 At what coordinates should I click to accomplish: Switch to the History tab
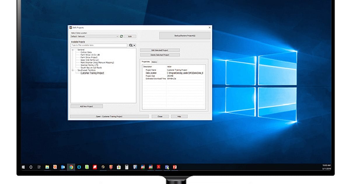tap(154, 62)
